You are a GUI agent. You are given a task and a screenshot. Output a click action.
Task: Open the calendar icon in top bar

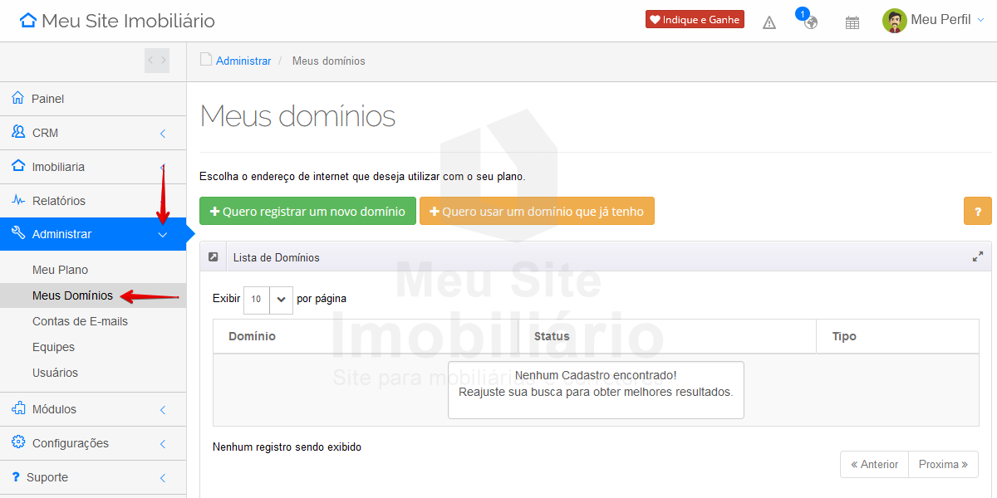852,22
